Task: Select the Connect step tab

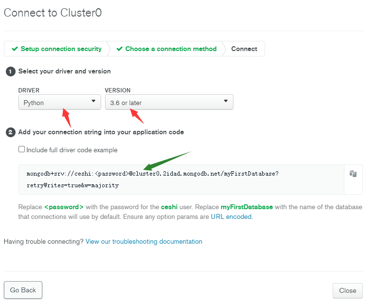Action: [x=244, y=49]
